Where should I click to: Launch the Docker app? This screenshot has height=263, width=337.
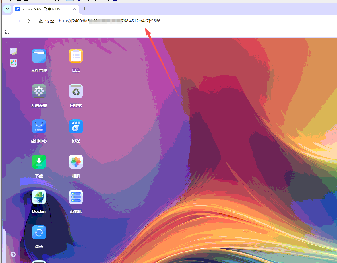click(39, 197)
